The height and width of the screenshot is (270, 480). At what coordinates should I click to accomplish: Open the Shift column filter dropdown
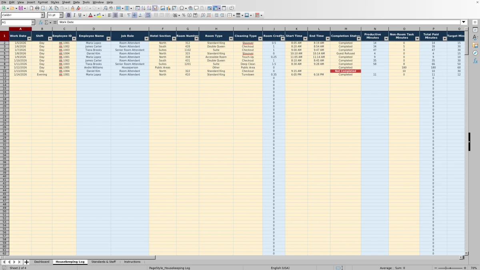(x=50, y=39)
